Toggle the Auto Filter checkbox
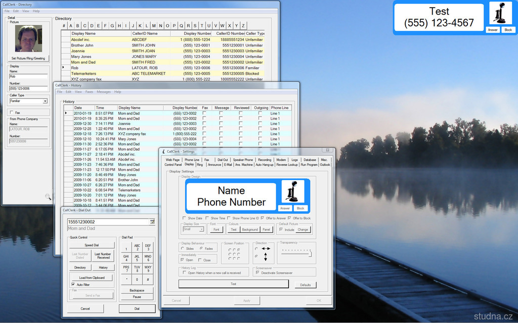 73,285
